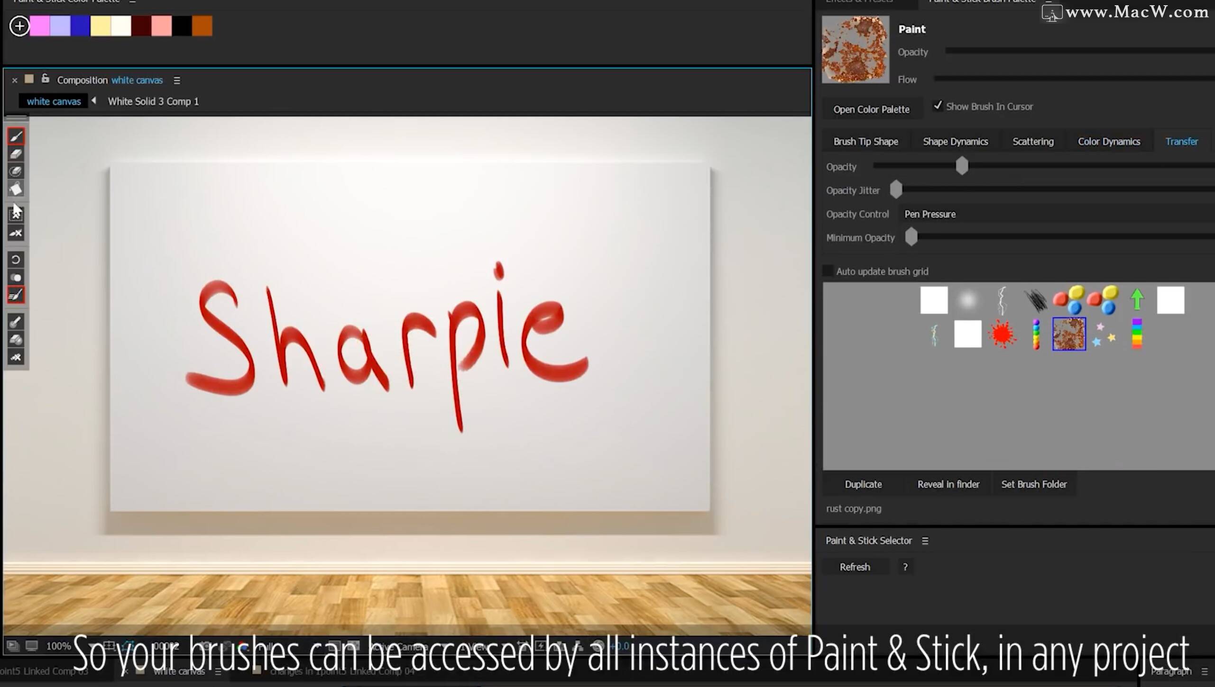Screen dimensions: 1215x687
Task: Open the Paint & Stick Selector panel menu
Action: (x=925, y=540)
